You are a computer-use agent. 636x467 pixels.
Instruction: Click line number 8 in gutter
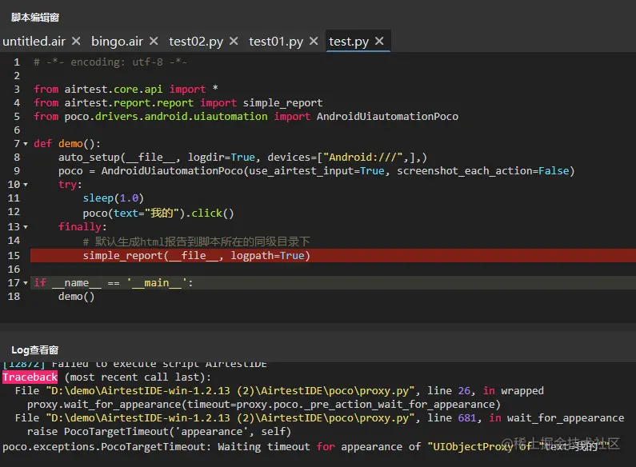point(17,158)
